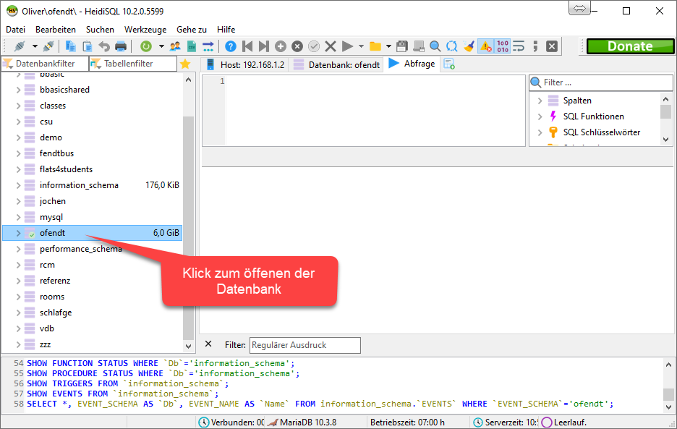Expand the Spalten helper node

[x=540, y=101]
